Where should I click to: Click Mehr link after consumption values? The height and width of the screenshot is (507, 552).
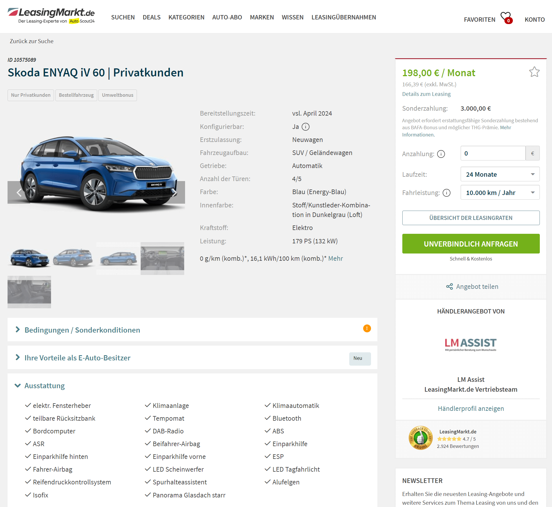click(335, 258)
